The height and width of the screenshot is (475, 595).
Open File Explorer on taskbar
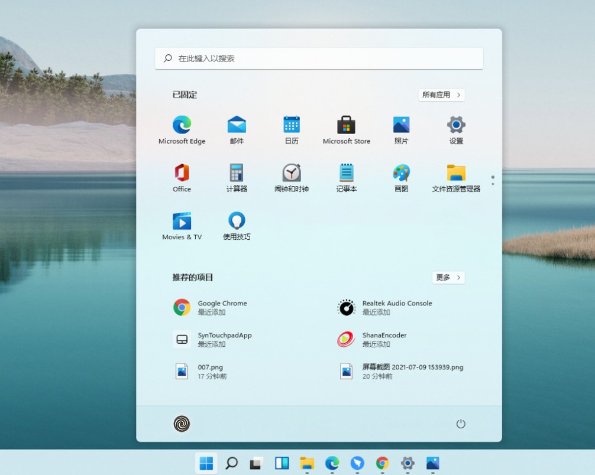point(307,463)
